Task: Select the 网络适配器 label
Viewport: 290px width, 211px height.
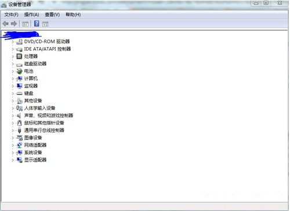Action: point(35,145)
